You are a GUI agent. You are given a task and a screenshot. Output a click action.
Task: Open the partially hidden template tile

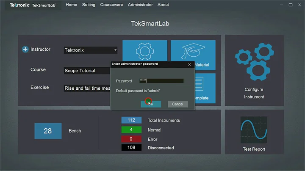point(205,88)
